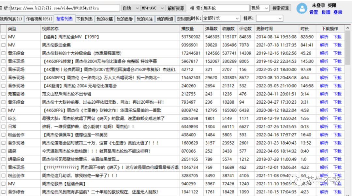Click 下载 for 周杰伦曲风到底有多超前 row
This screenshot has height=196, width=352.
(337, 192)
